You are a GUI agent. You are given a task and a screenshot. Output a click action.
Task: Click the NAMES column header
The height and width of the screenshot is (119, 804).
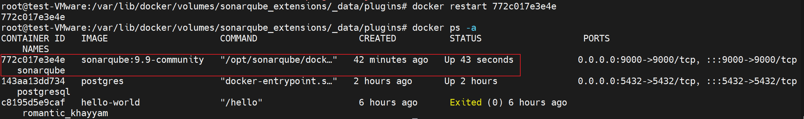point(36,49)
